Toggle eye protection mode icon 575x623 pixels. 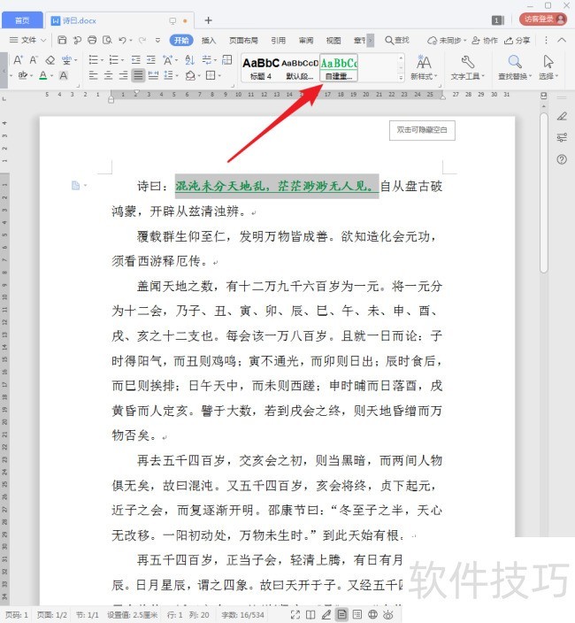pos(387,615)
